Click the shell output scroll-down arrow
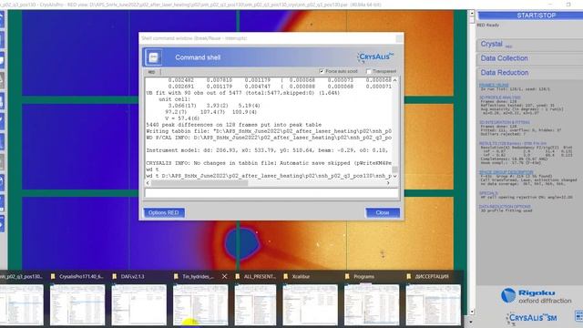 (x=394, y=176)
